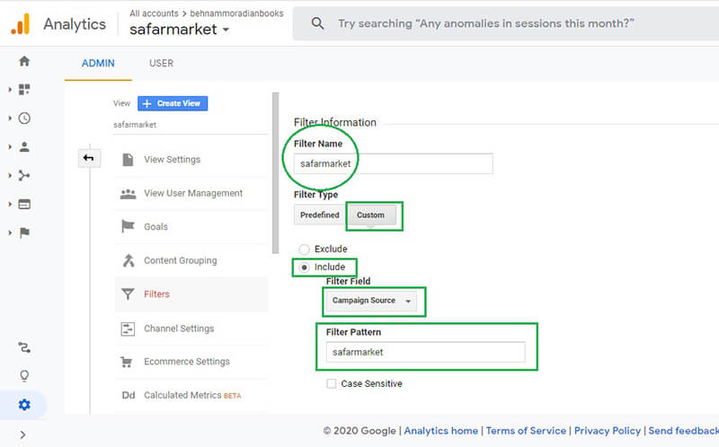719x447 pixels.
Task: Select the Exclude radio button
Action: coord(305,250)
